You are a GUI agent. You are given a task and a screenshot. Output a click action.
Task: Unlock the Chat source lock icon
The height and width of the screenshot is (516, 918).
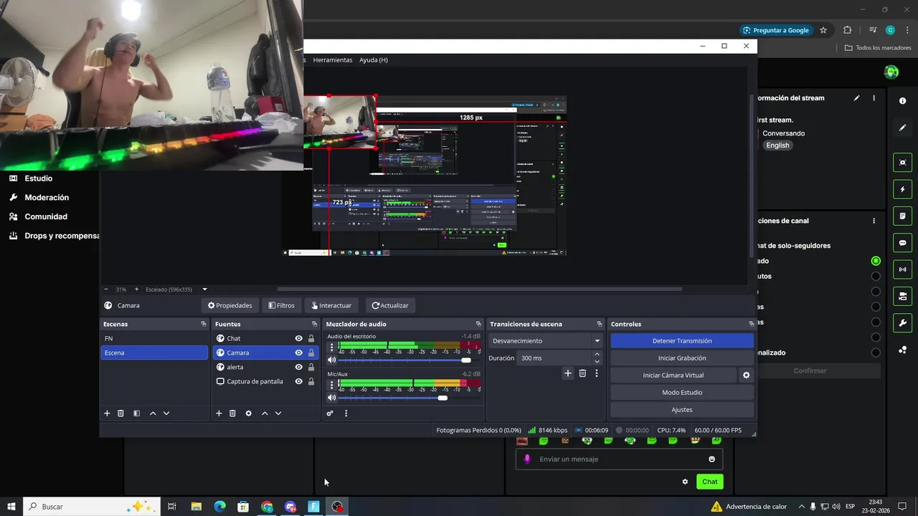pyautogui.click(x=311, y=338)
